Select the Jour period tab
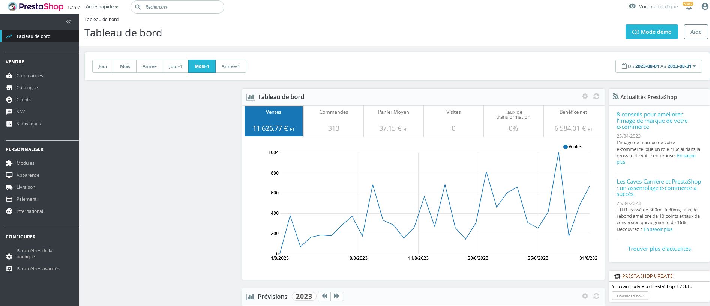 (103, 66)
